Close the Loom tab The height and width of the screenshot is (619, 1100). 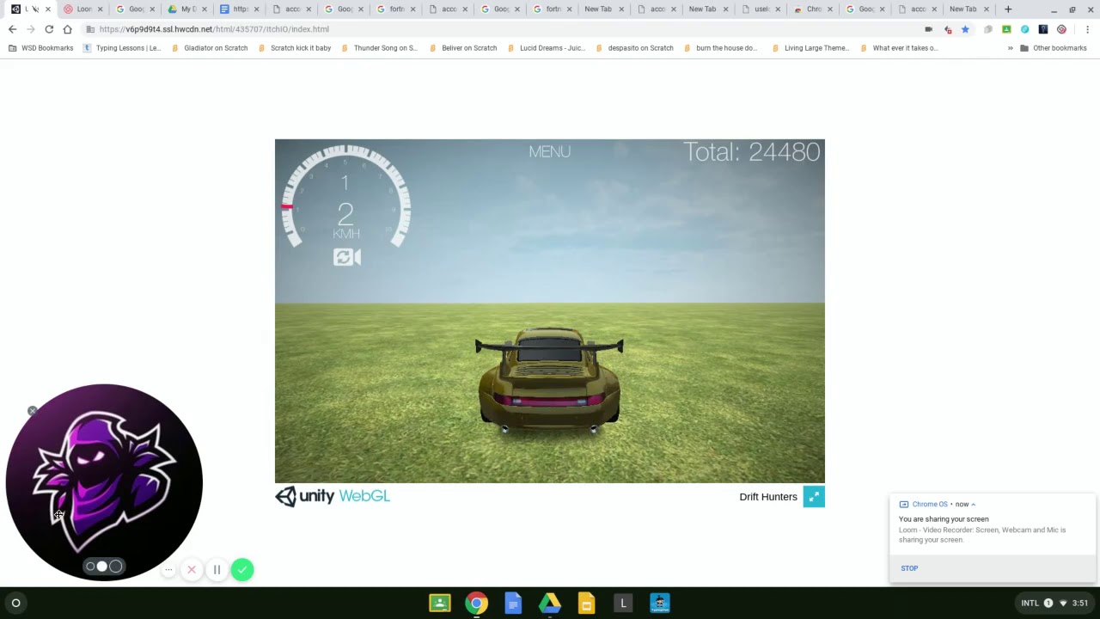click(101, 9)
